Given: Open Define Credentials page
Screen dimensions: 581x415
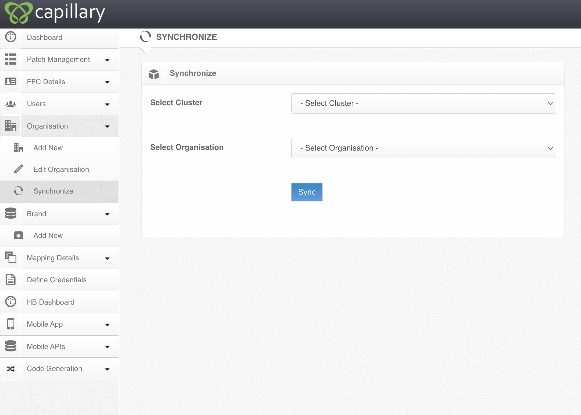Looking at the screenshot, I should click(x=59, y=280).
